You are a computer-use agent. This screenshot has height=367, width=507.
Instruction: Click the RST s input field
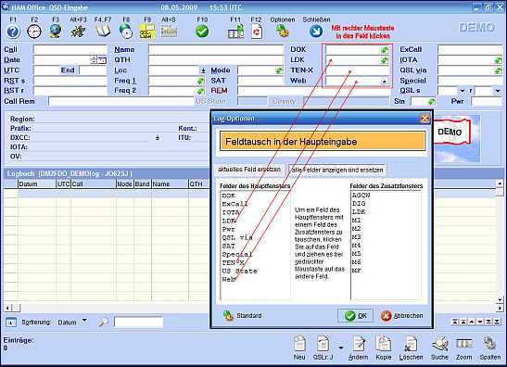point(70,81)
